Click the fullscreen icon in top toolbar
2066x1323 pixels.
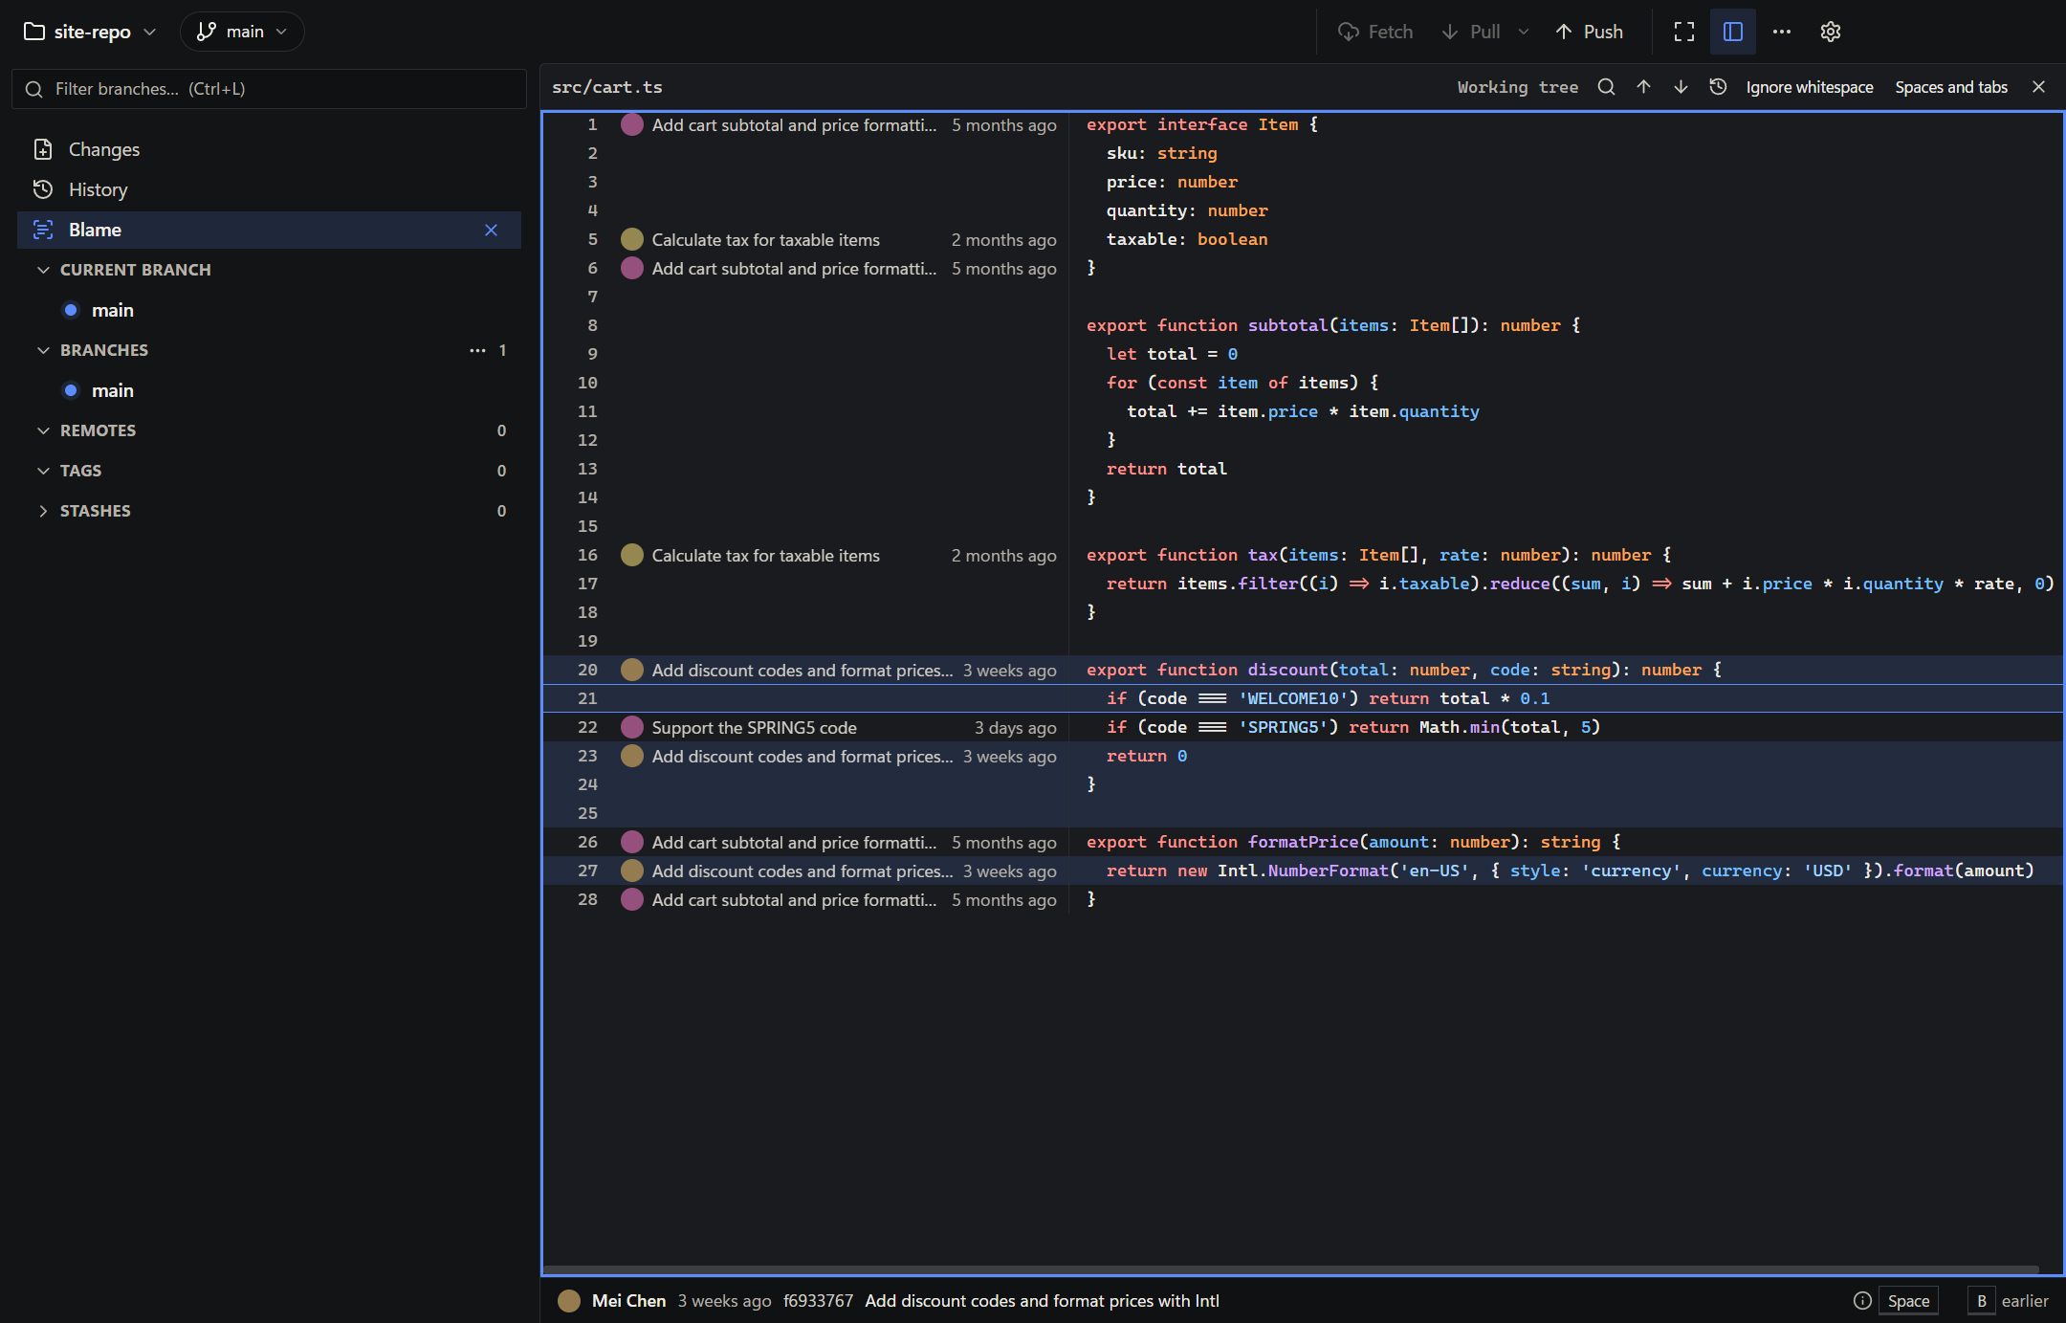[1684, 32]
